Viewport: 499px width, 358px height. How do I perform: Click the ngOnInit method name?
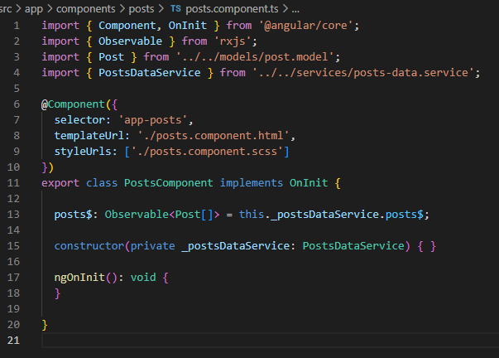[x=81, y=277]
